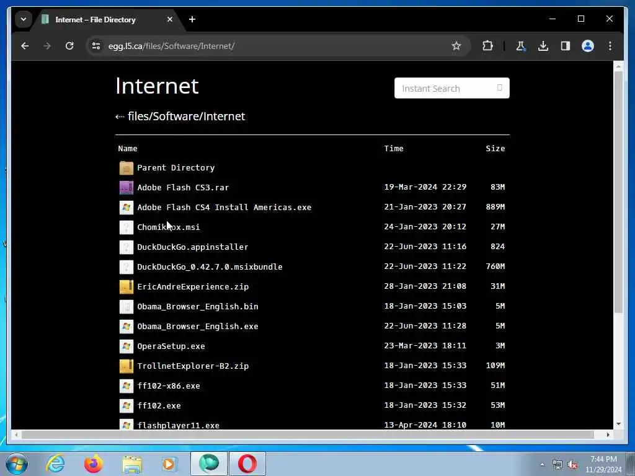Click the scroll down arrow

618,424
